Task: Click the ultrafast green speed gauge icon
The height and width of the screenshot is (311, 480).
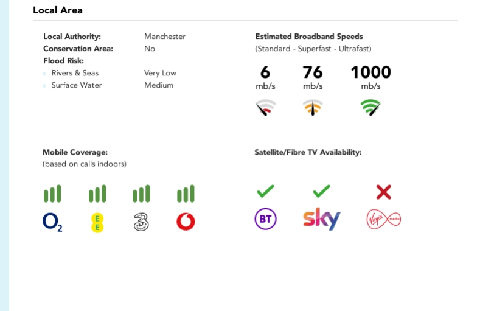Action: [370, 108]
